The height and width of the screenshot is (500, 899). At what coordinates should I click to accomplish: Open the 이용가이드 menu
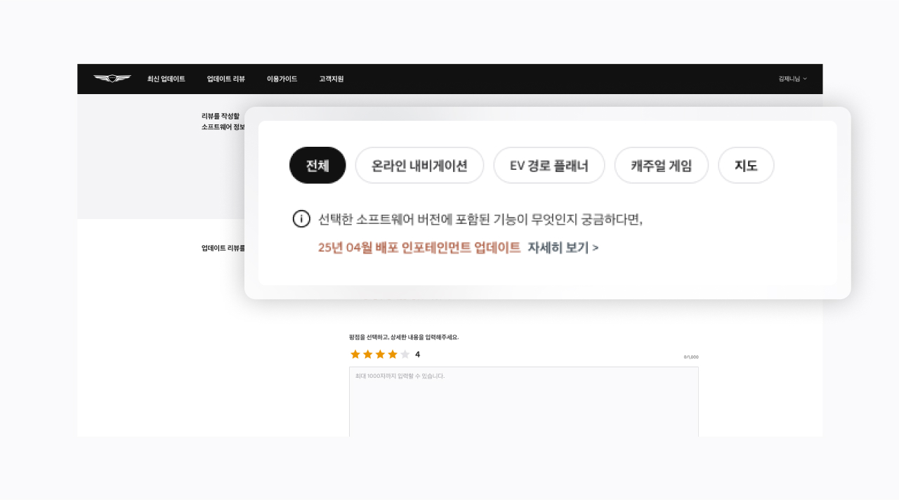coord(282,79)
